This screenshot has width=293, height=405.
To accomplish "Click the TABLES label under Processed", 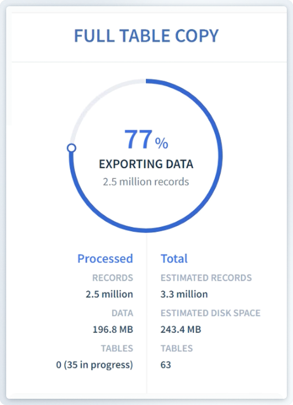I will pyautogui.click(x=116, y=348).
